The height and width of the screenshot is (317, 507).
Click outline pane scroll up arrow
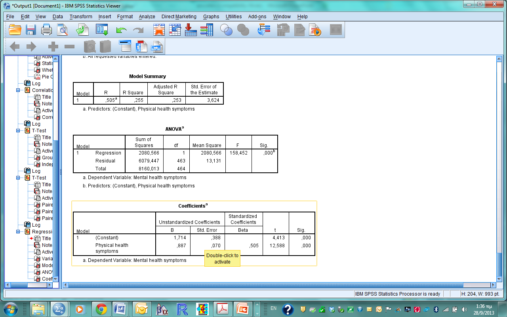click(x=56, y=59)
